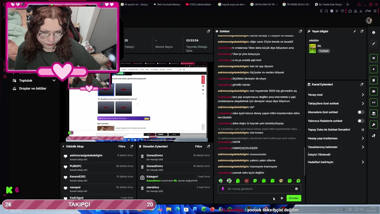Toggle Abonelere özel sohbet switch

pos(361,112)
